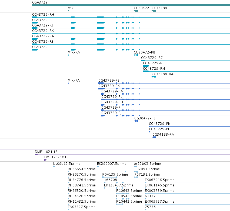
Task: Click the EK125457.5prime EST label
Action: click(x=119, y=186)
